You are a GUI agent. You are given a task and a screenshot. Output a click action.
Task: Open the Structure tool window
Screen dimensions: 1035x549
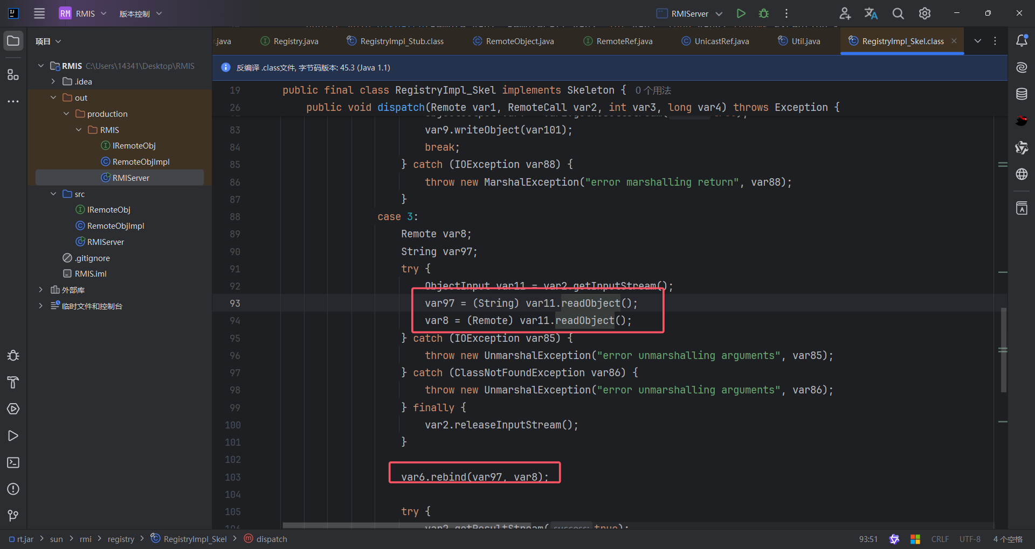tap(13, 74)
